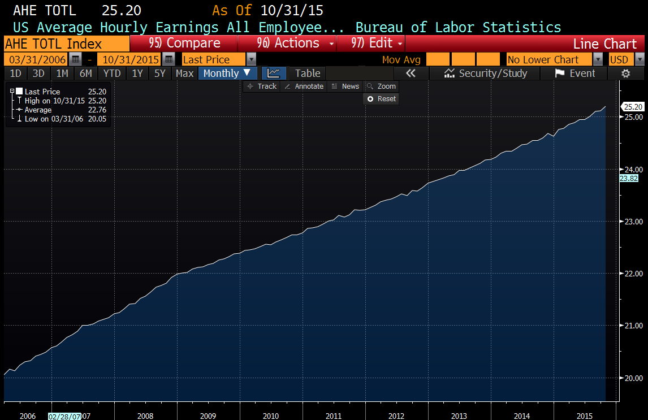Open the start date calendar picker
Viewport: 648px width, 420px height.
tap(75, 59)
